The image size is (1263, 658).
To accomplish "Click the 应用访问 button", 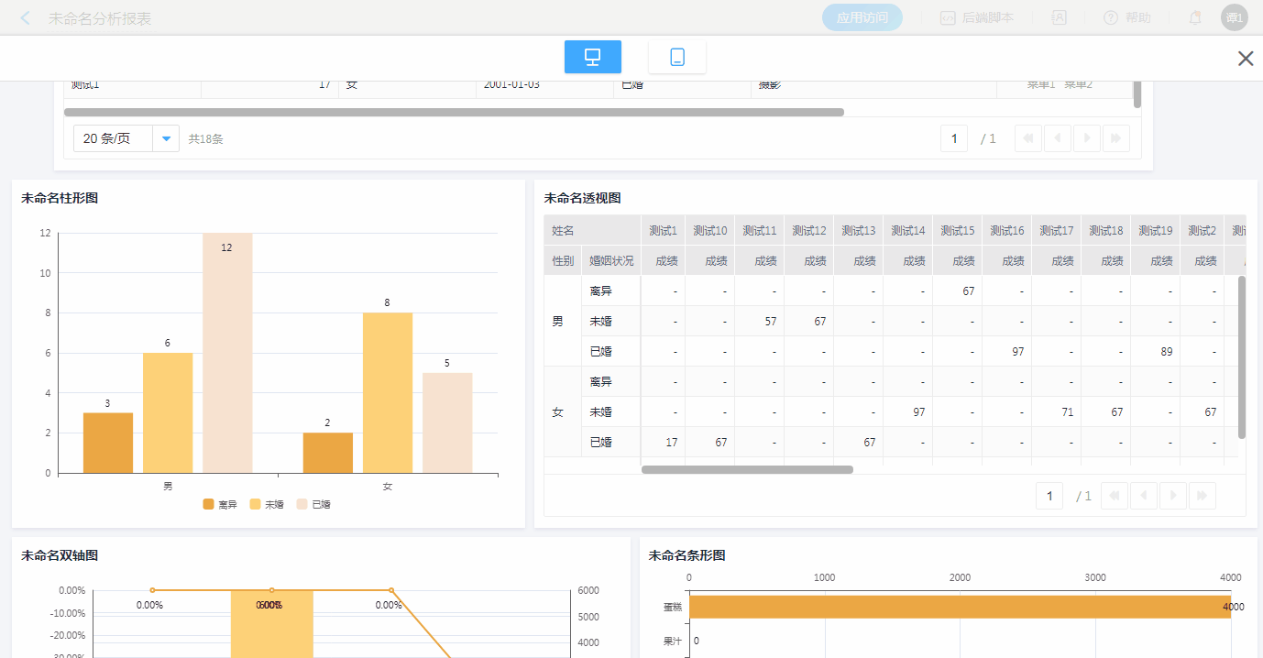I will 862,17.
